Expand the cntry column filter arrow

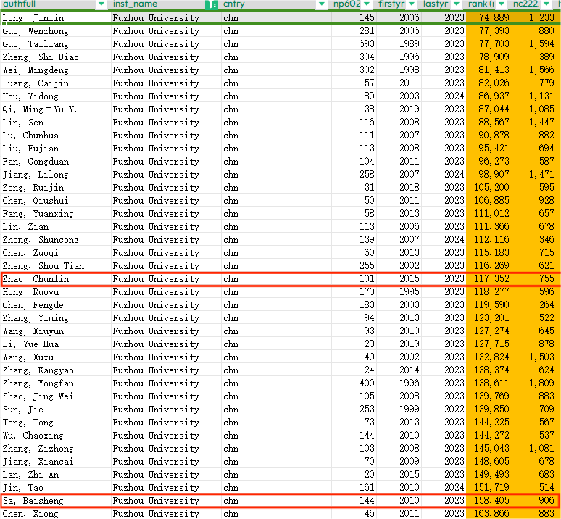point(321,4)
